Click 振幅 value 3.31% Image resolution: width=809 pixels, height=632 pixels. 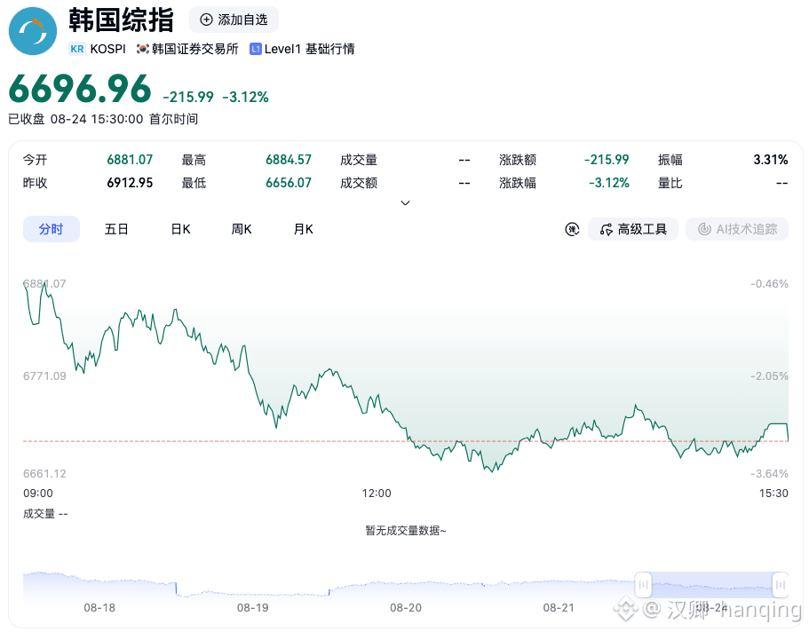[x=771, y=160]
